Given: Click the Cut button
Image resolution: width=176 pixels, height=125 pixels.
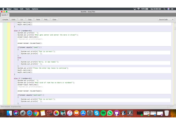Looking at the screenshot, I should click(x=22, y=19).
